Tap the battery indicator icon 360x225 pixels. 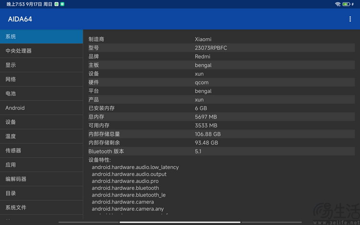pyautogui.click(x=346, y=4)
